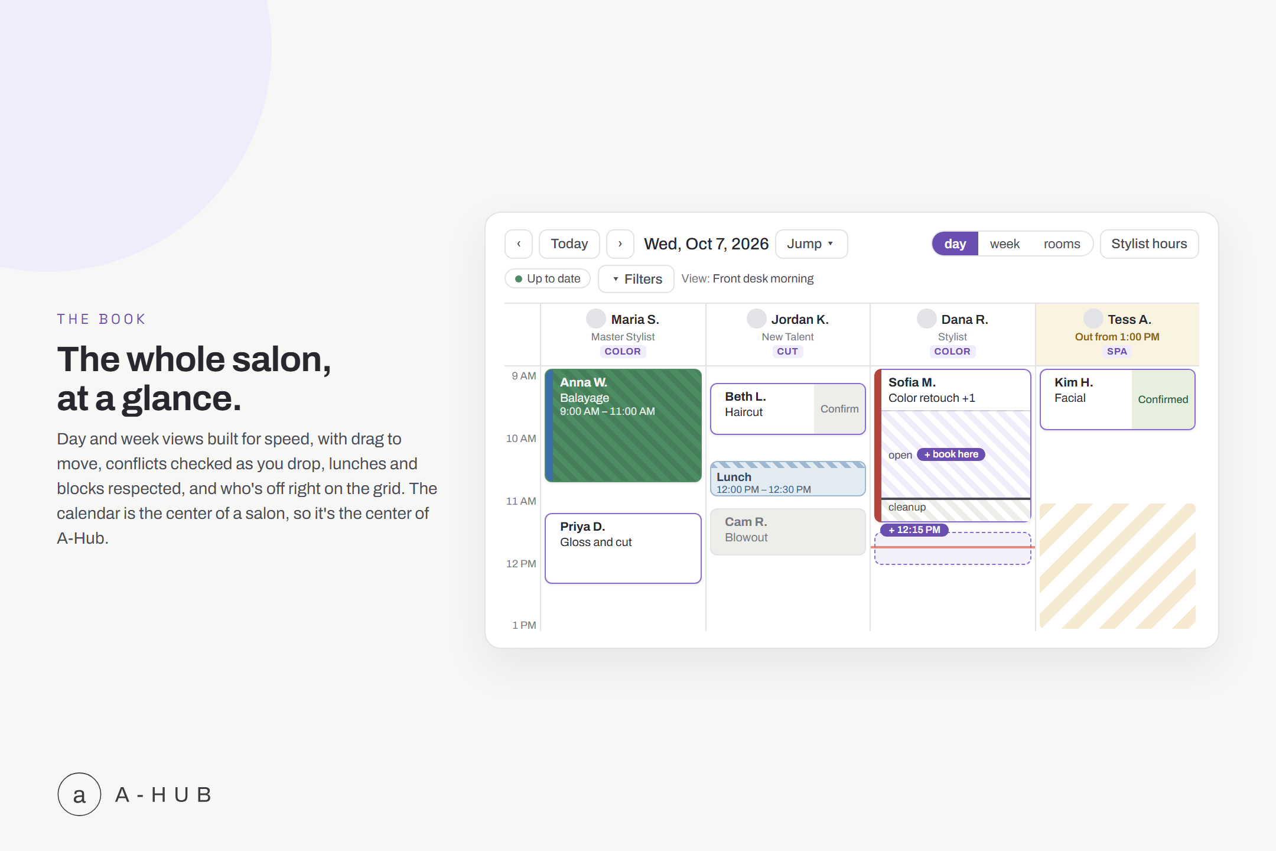Open Priya D. Gloss and cut appointment

click(623, 548)
